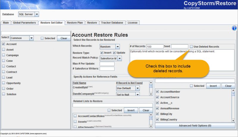This screenshot has height=137, width=238.
Task: Click the Field Name column header
Action: point(79,83)
